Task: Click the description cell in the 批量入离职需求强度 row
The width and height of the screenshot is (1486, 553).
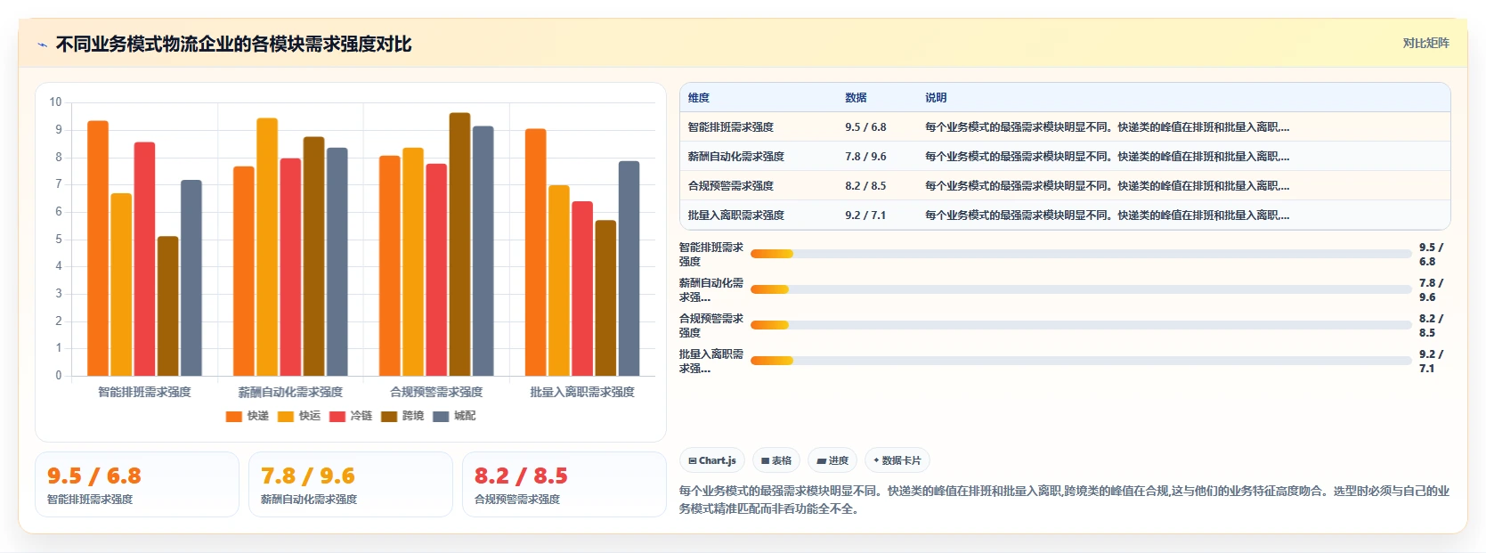Action: [x=1107, y=216]
